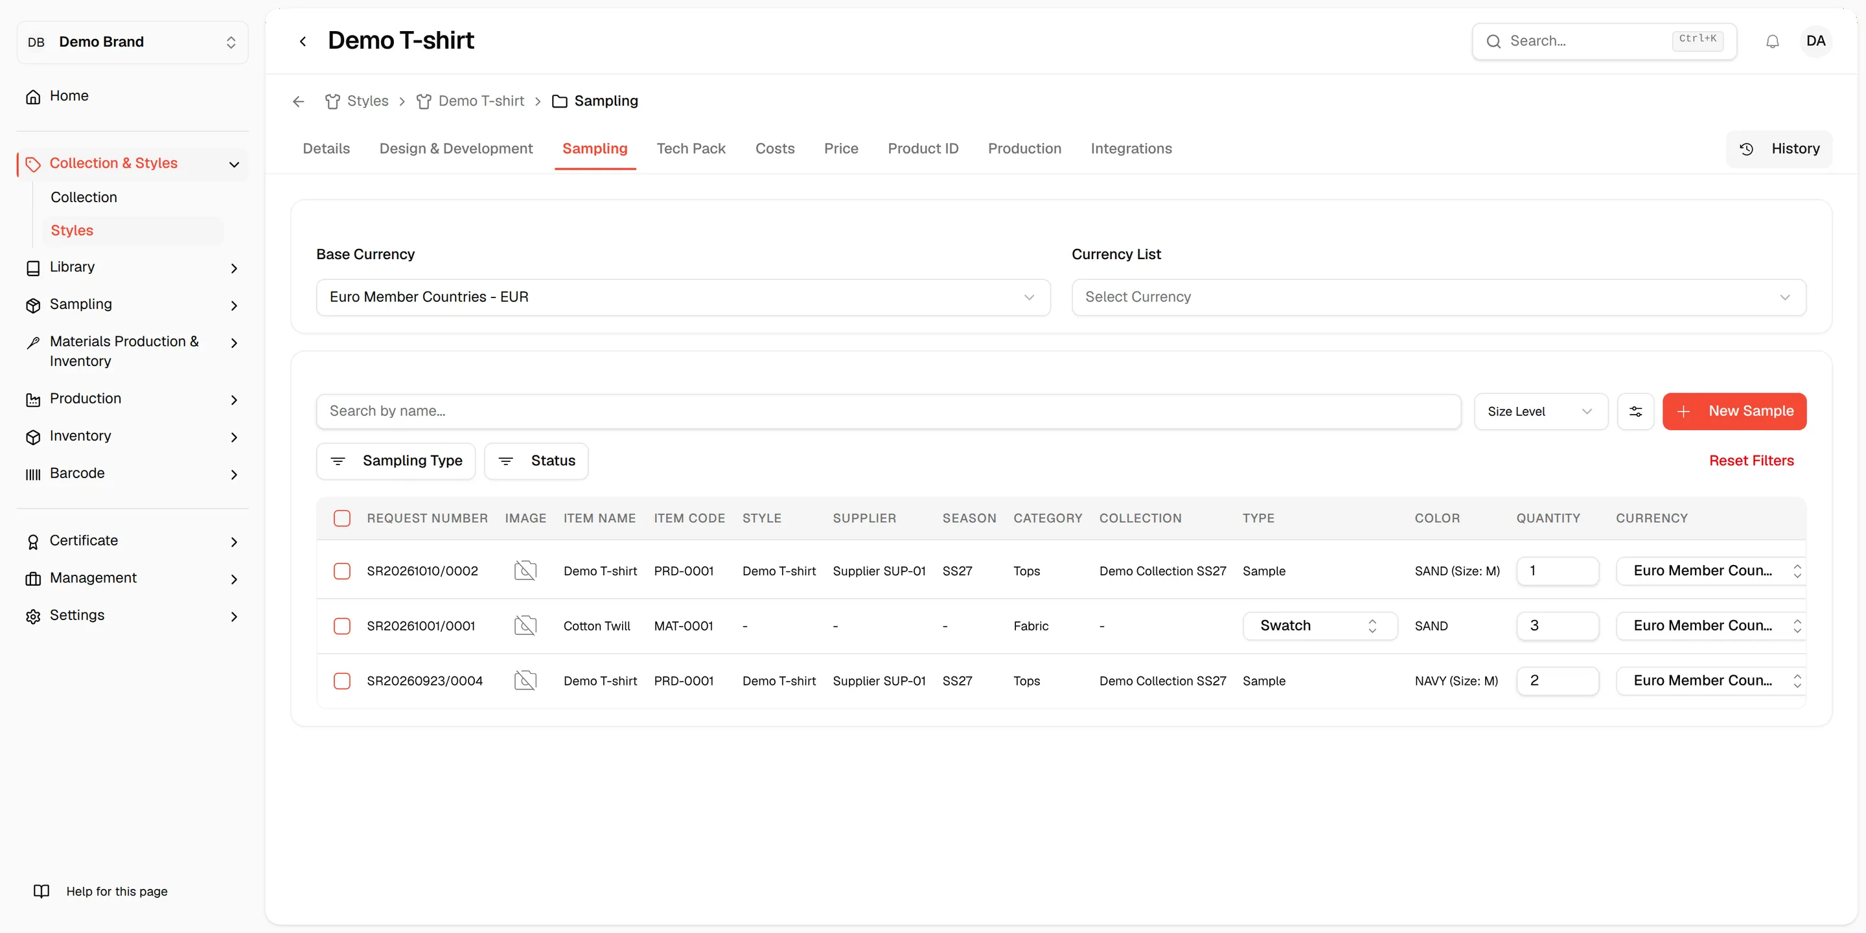1866x933 pixels.
Task: Click the table column settings sliders icon
Action: point(1635,411)
